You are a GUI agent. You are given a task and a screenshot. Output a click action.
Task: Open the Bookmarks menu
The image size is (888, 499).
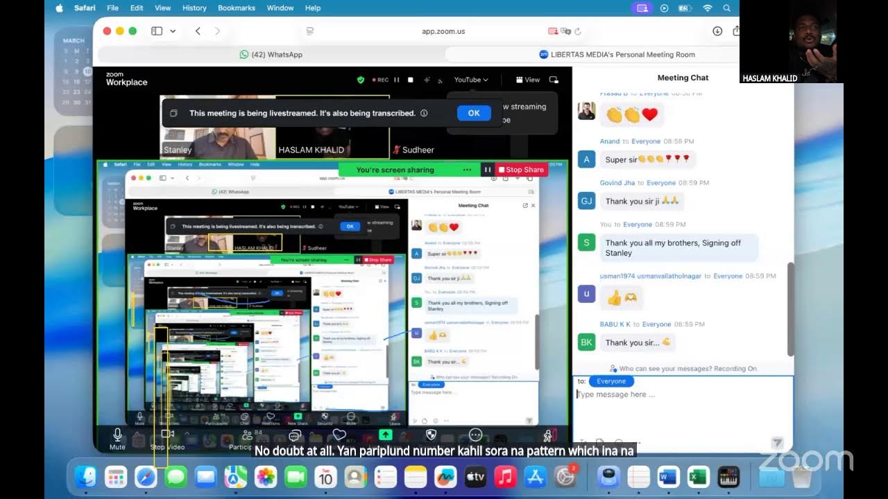coord(236,8)
